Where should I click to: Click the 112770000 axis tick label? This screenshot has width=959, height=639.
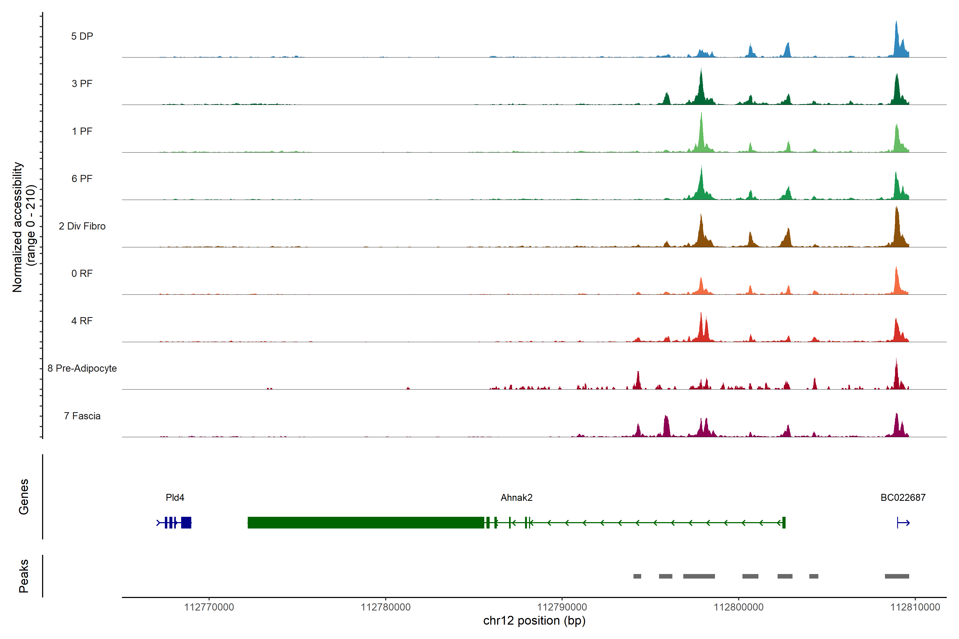pyautogui.click(x=209, y=607)
